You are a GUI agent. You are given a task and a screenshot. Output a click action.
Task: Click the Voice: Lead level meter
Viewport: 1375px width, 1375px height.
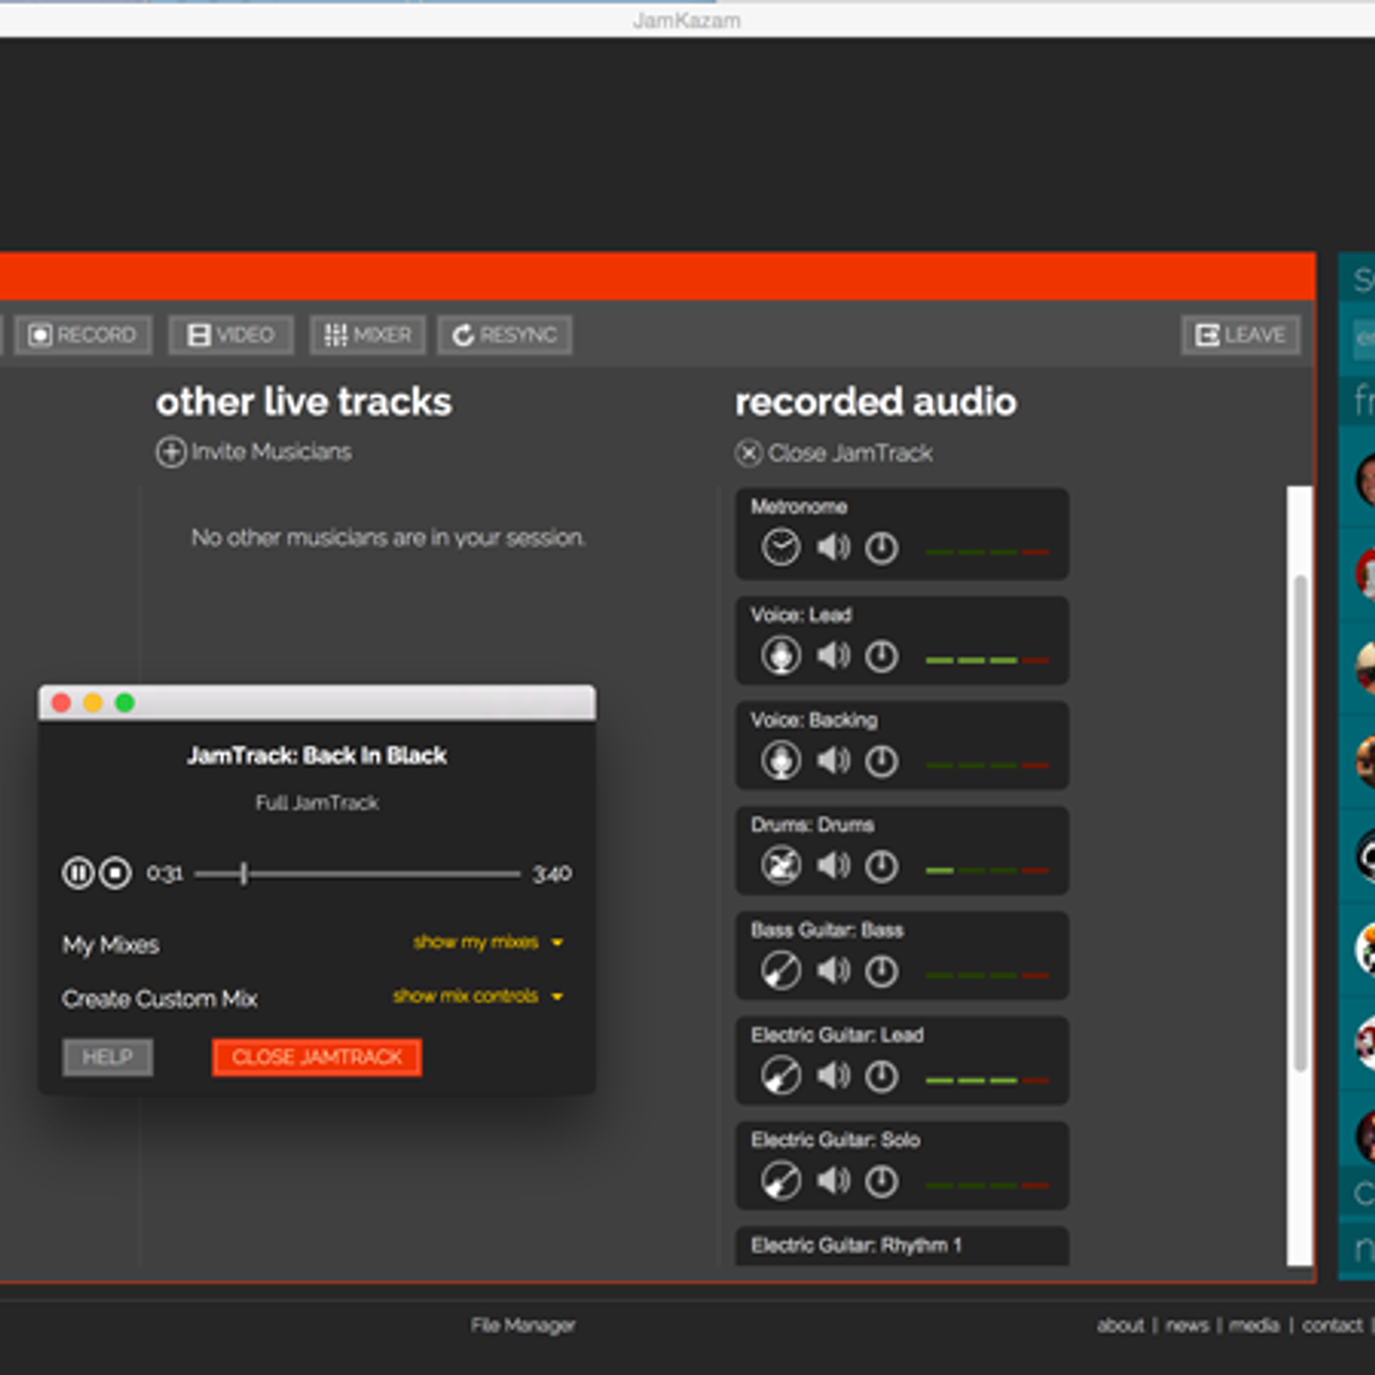point(987,660)
